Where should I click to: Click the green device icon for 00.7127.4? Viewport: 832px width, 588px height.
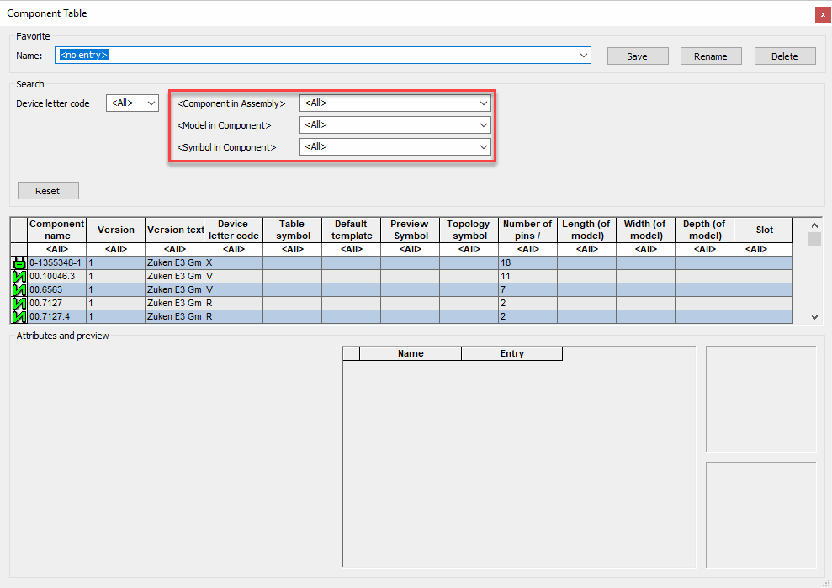pos(19,317)
